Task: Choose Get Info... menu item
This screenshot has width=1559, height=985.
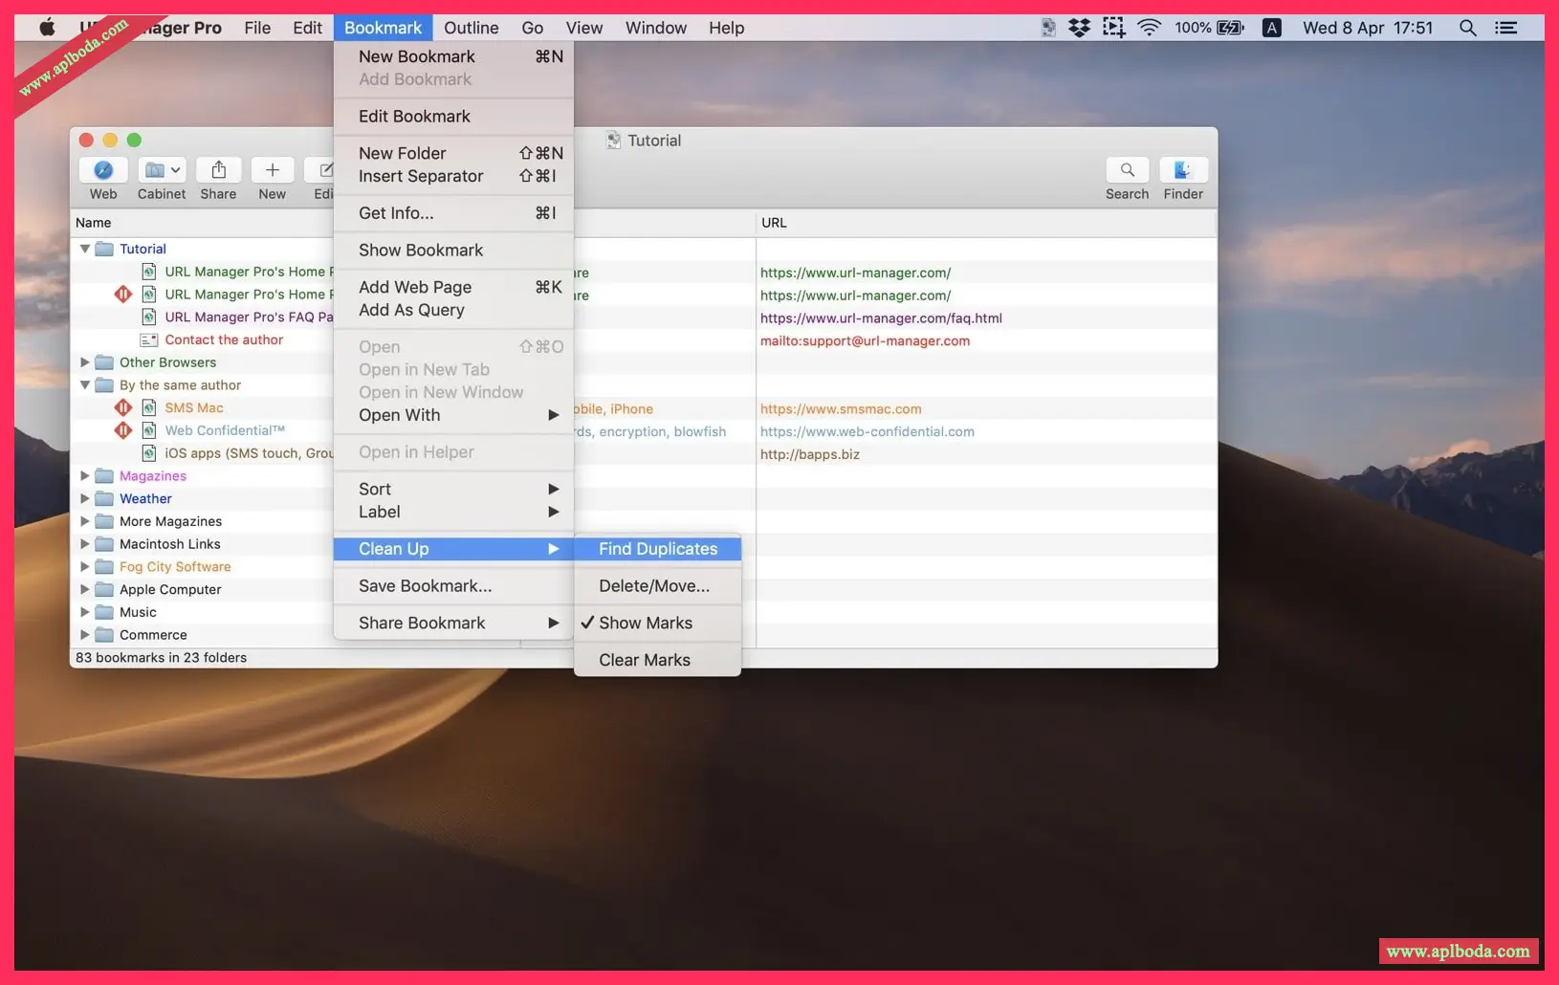Action: [453, 213]
